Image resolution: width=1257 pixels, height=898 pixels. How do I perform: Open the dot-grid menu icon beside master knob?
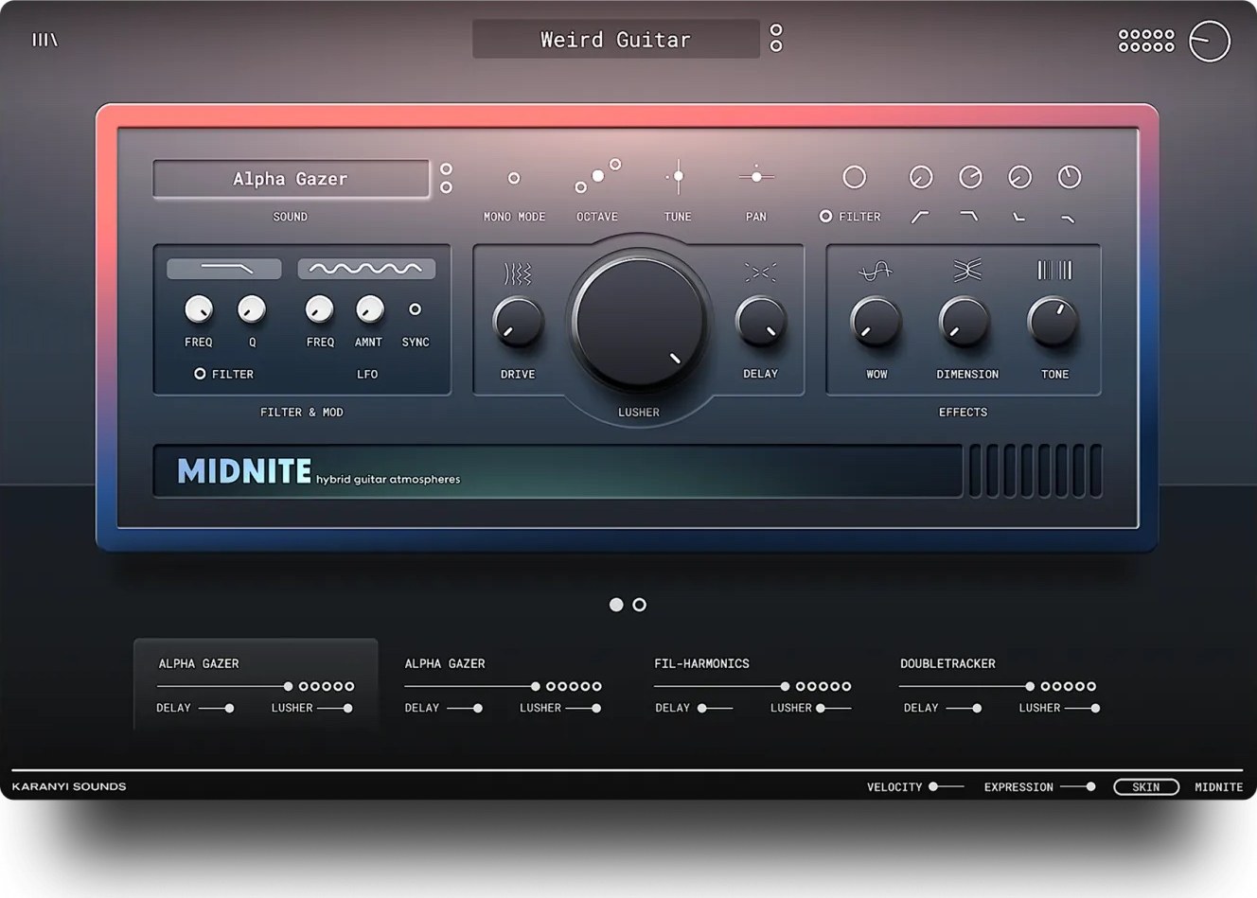(1146, 40)
